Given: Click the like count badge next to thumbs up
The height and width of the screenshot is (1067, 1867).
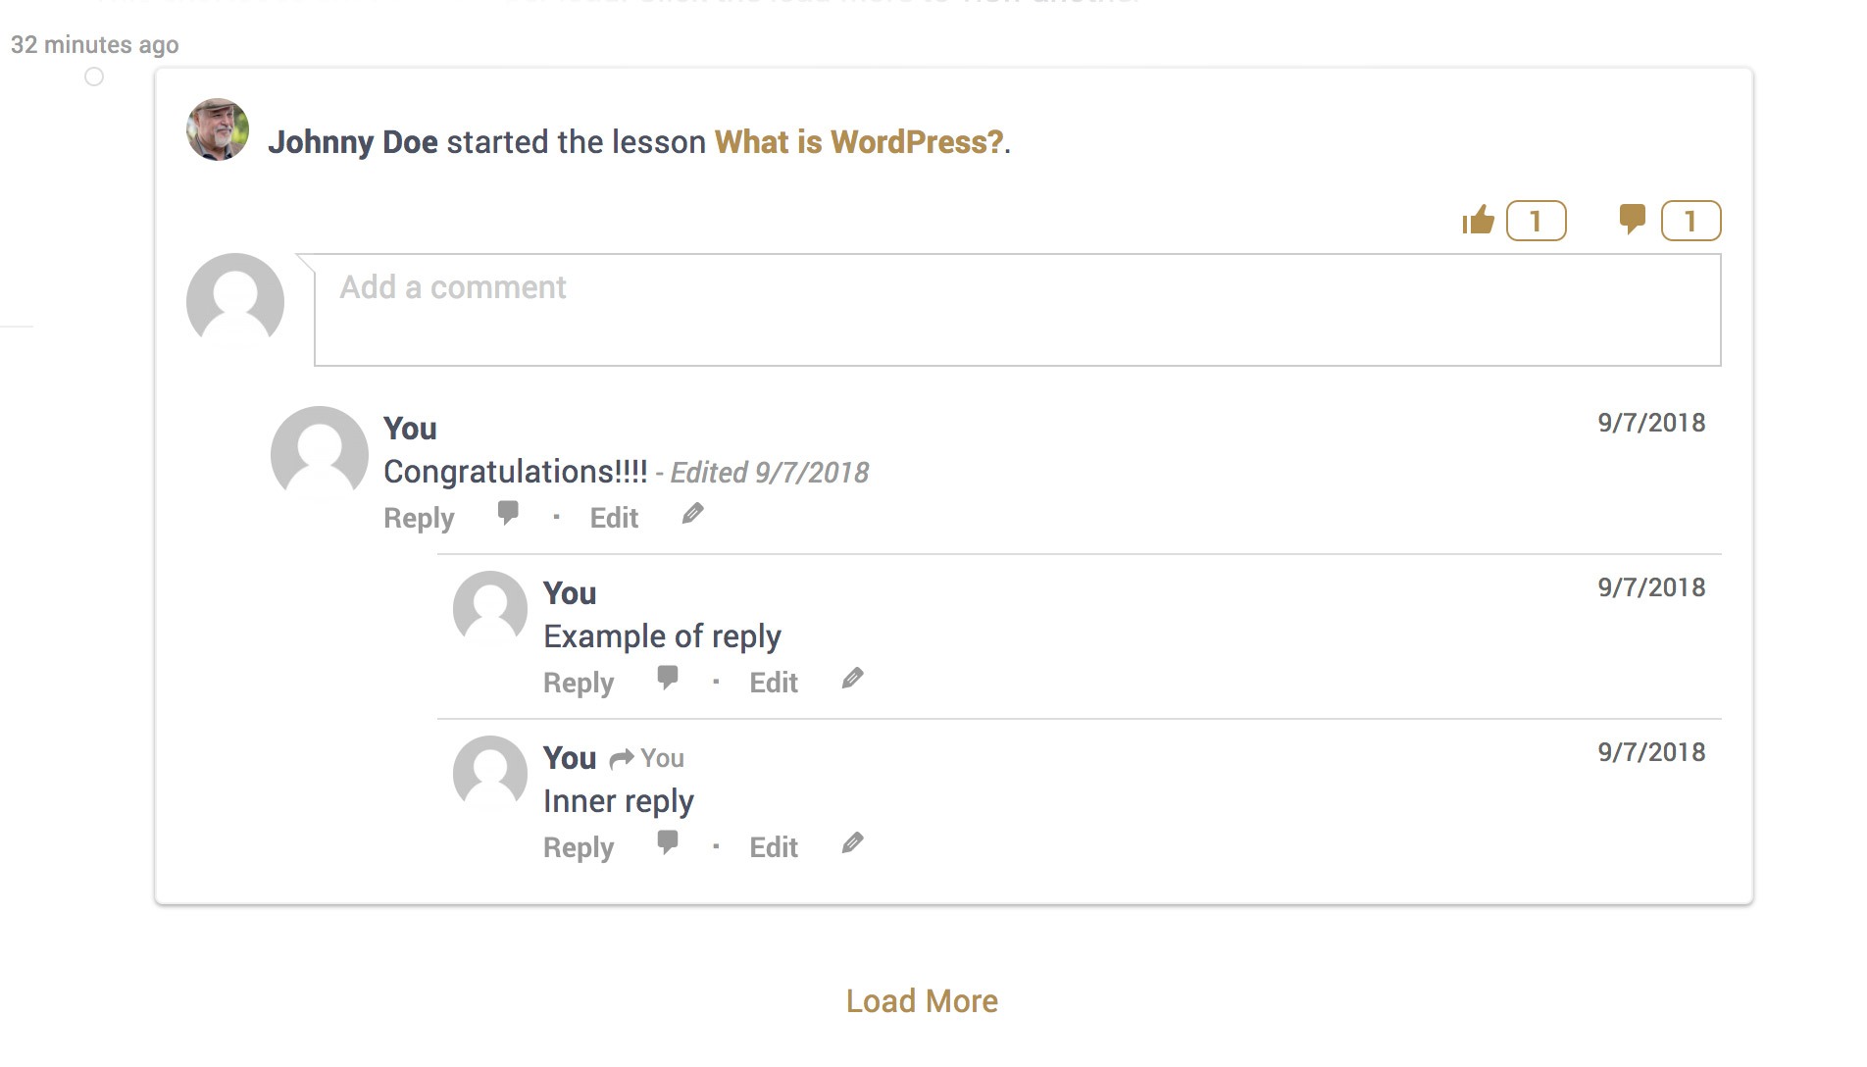Looking at the screenshot, I should [1536, 221].
